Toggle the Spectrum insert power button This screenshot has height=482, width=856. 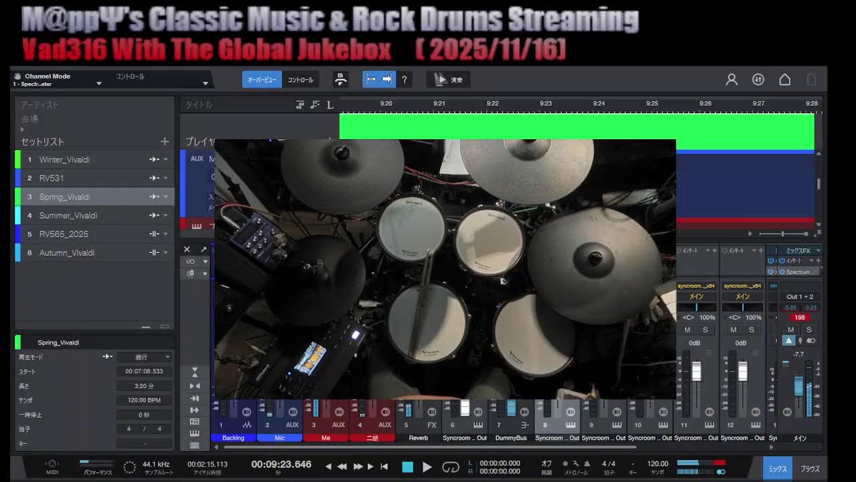coord(781,272)
